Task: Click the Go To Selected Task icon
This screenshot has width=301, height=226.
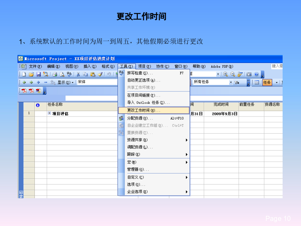Action: 240,74
